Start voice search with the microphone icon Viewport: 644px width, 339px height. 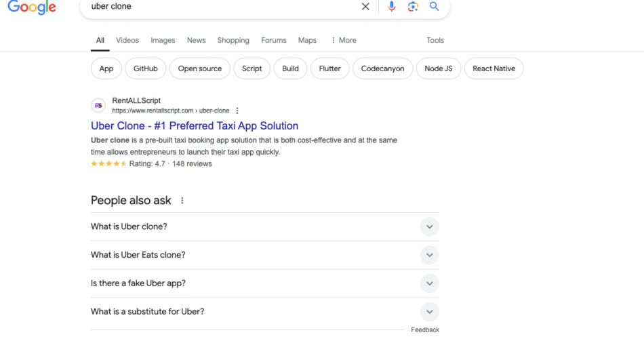coord(391,7)
